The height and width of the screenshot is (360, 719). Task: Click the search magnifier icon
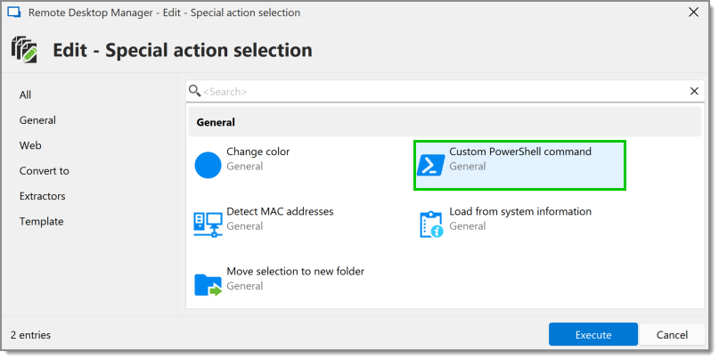[195, 91]
